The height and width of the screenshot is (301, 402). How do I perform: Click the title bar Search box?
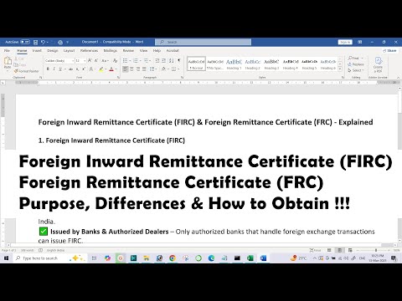coord(203,42)
